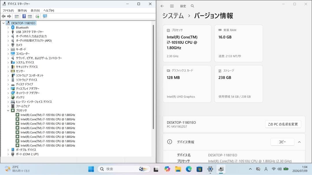Image resolution: width=312 pixels, height=175 pixels.
Task: Open File Explorer from the taskbar
Action: click(x=178, y=169)
